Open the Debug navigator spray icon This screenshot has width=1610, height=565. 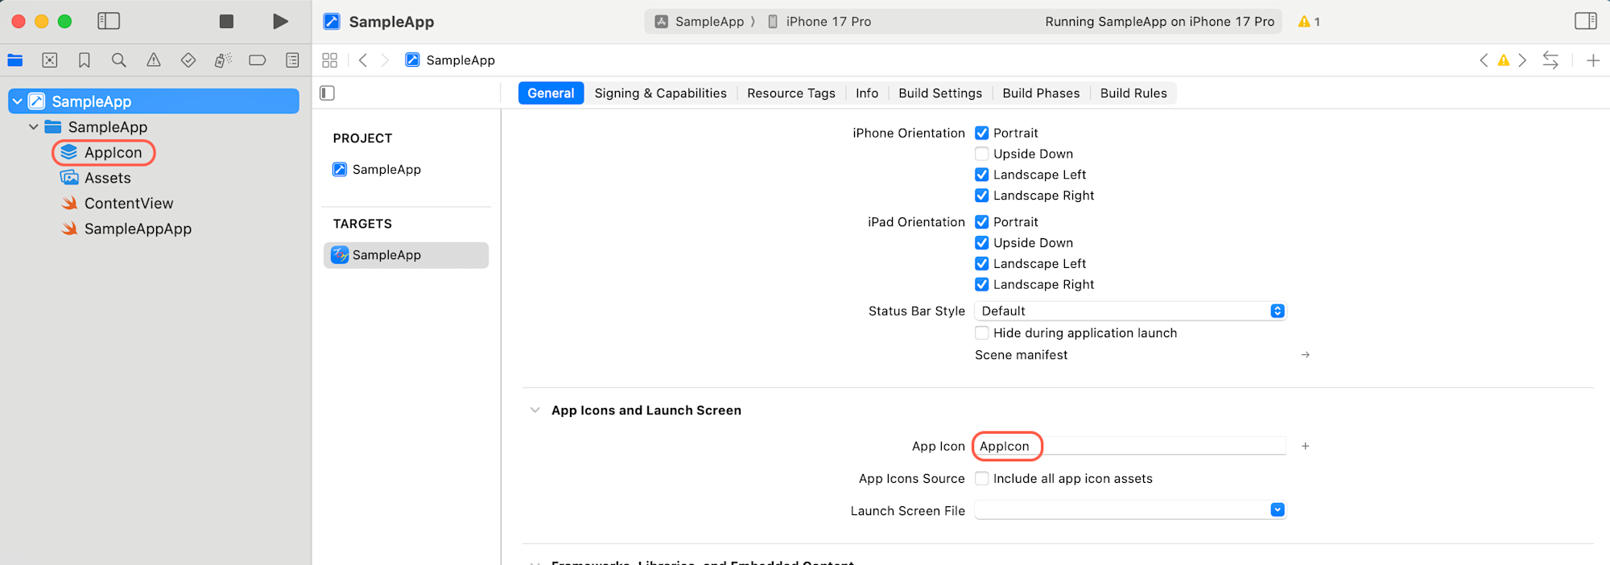(223, 60)
